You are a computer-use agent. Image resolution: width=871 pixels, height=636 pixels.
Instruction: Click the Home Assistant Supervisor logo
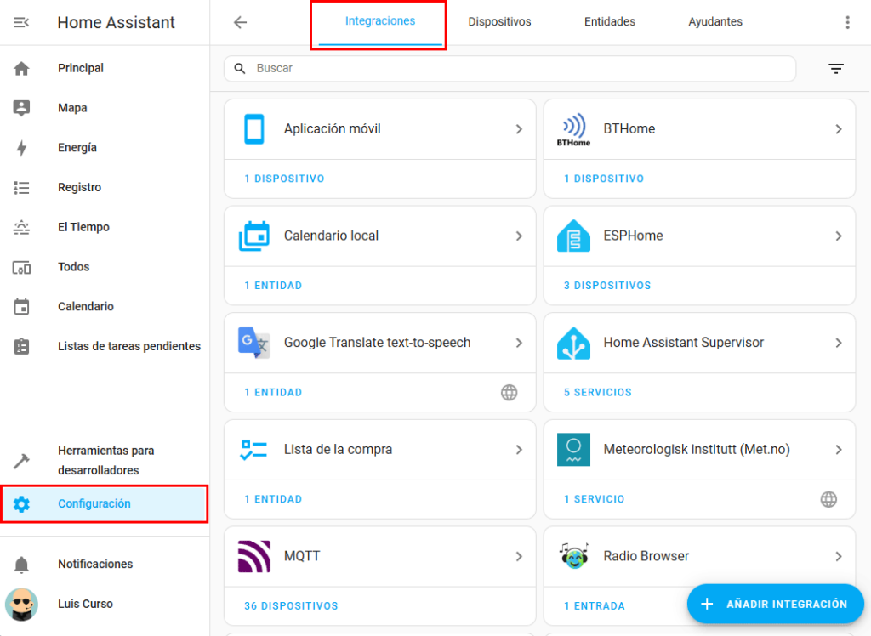573,343
